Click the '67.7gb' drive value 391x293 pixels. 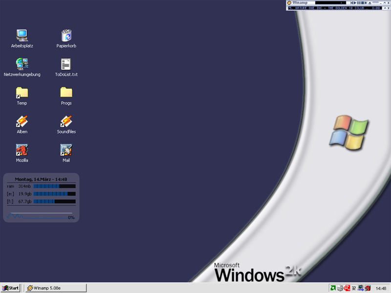click(25, 201)
